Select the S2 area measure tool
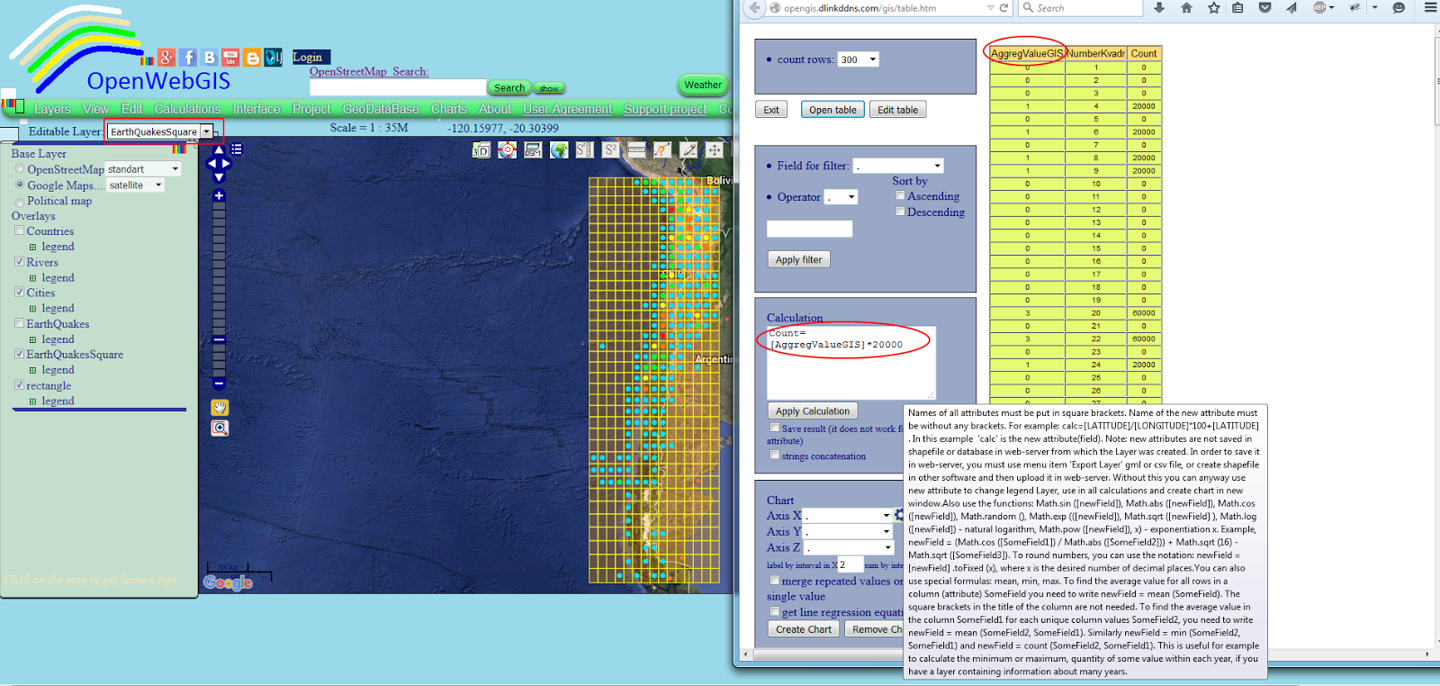The image size is (1440, 686). tap(611, 150)
